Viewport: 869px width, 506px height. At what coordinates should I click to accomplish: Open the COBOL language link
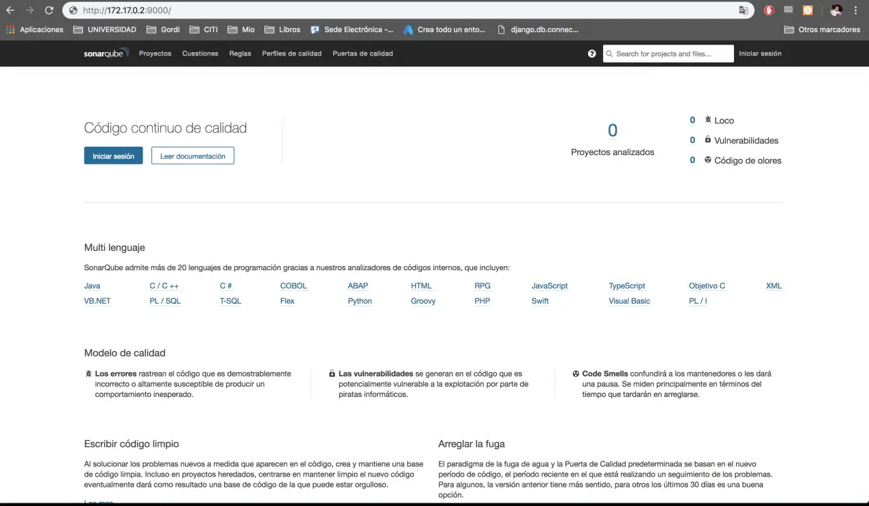click(293, 286)
